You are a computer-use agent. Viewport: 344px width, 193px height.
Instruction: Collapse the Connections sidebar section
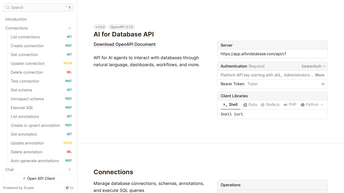point(70,28)
